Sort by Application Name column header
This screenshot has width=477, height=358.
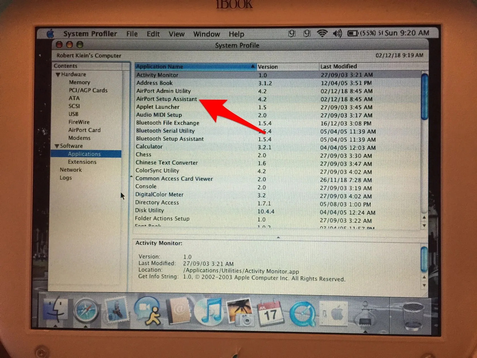pyautogui.click(x=193, y=67)
